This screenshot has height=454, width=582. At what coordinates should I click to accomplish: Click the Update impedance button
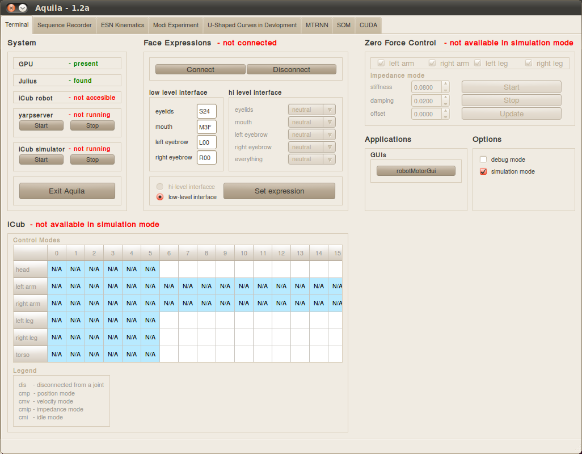point(512,113)
